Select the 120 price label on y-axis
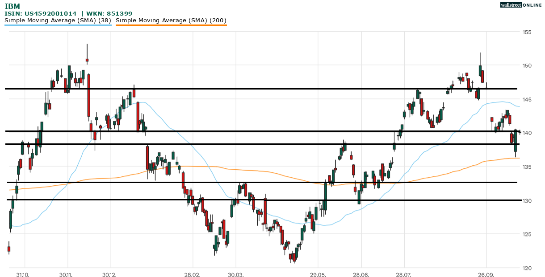Screen dimensions: 545x277 coord(527,268)
